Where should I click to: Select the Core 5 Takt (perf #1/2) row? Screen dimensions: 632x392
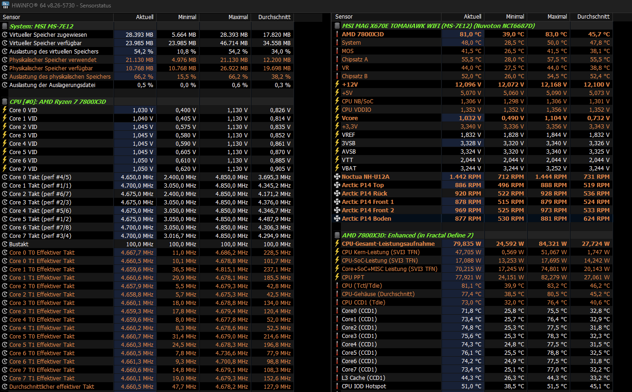(x=147, y=219)
